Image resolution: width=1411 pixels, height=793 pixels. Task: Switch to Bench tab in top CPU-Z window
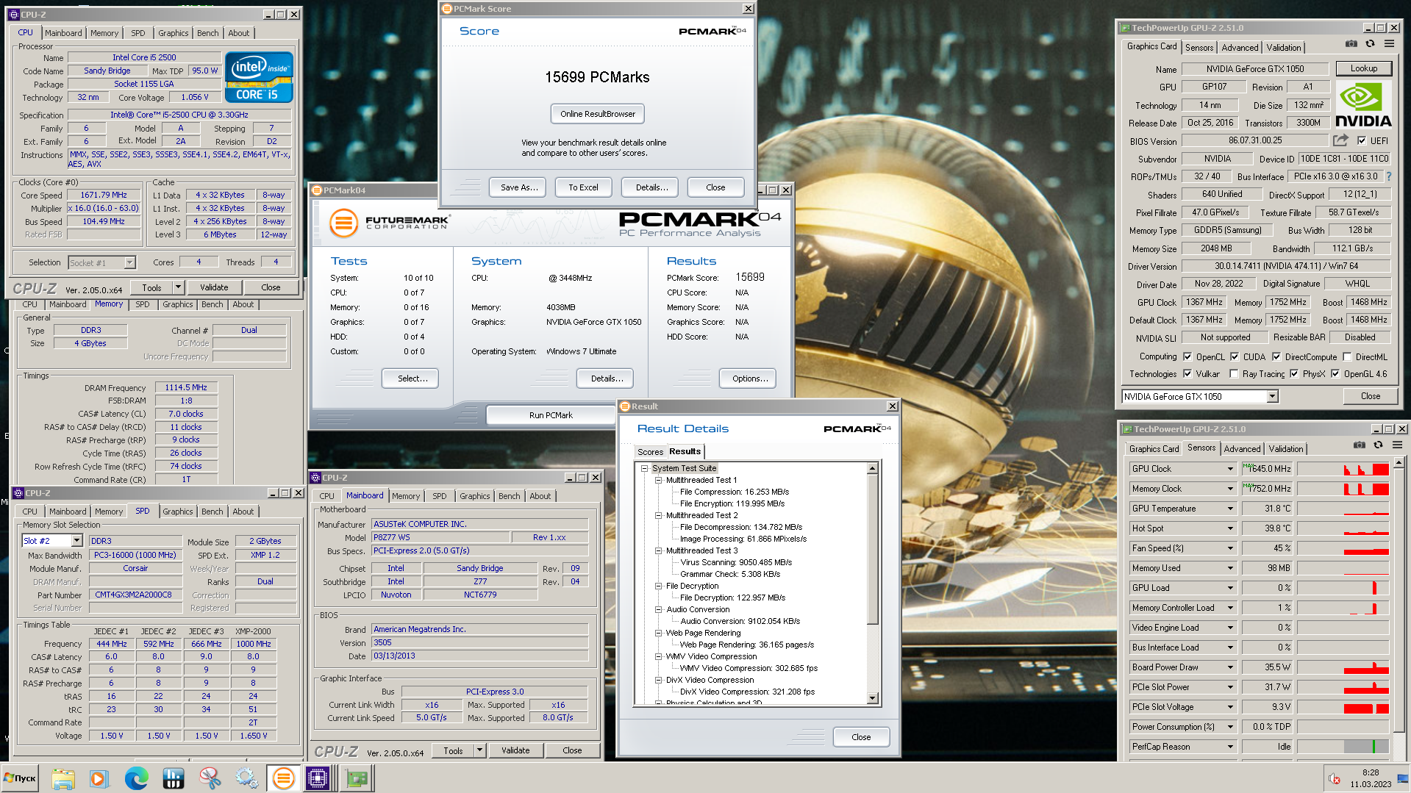pos(208,33)
